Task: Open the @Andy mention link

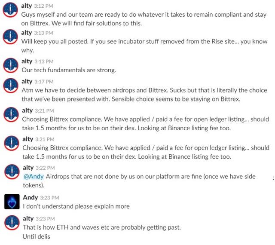Action: [x=34, y=176]
